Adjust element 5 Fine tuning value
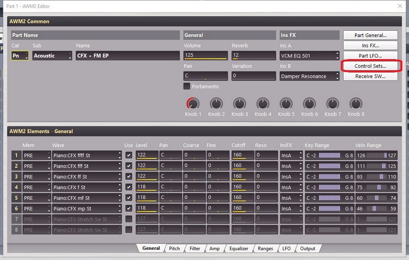409x260 pixels. click(218, 198)
